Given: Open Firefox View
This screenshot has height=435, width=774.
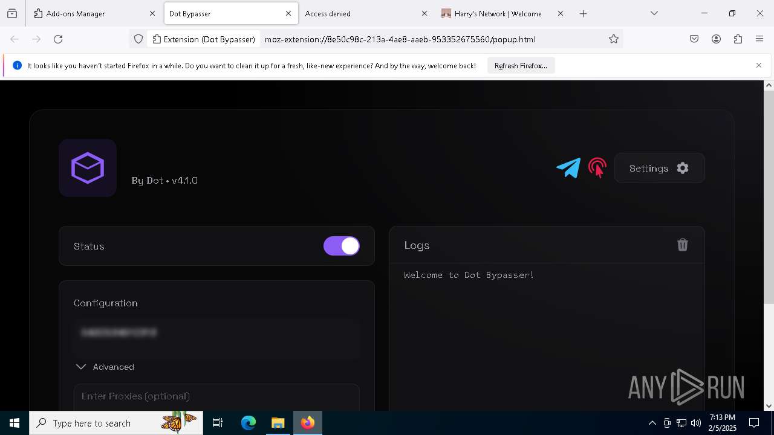Looking at the screenshot, I should point(12,13).
